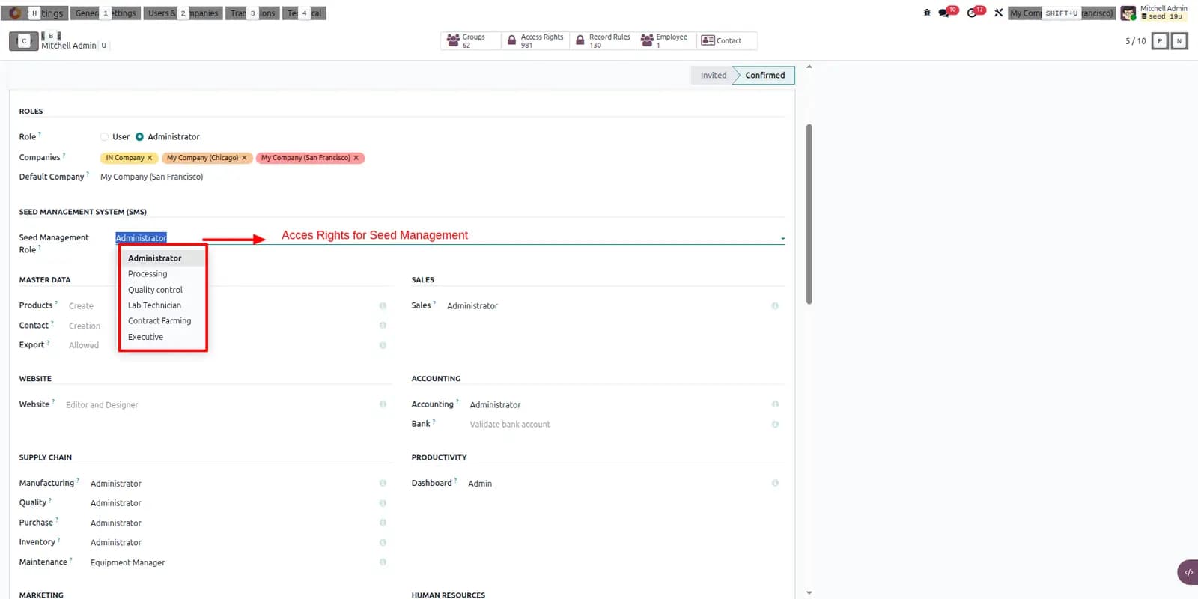This screenshot has height=599, width=1198.
Task: Click info icon in Maintenance row
Action: tap(383, 562)
